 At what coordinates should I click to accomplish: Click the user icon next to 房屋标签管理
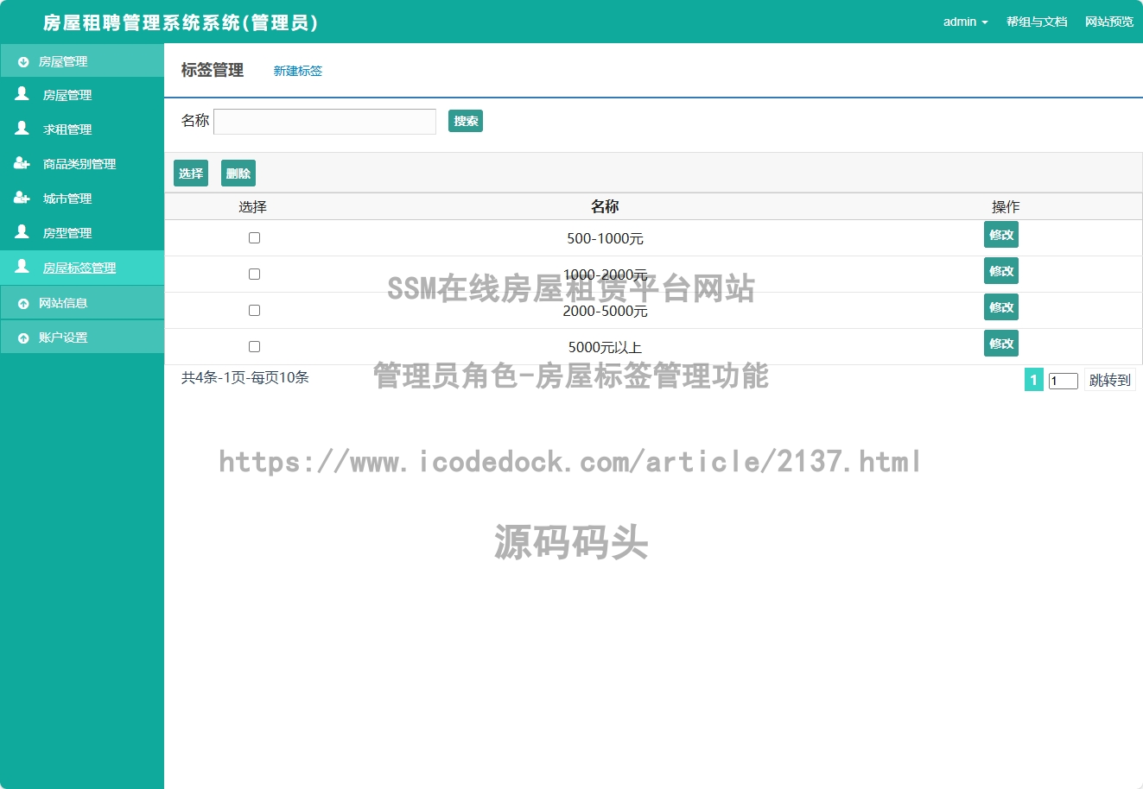coord(22,267)
